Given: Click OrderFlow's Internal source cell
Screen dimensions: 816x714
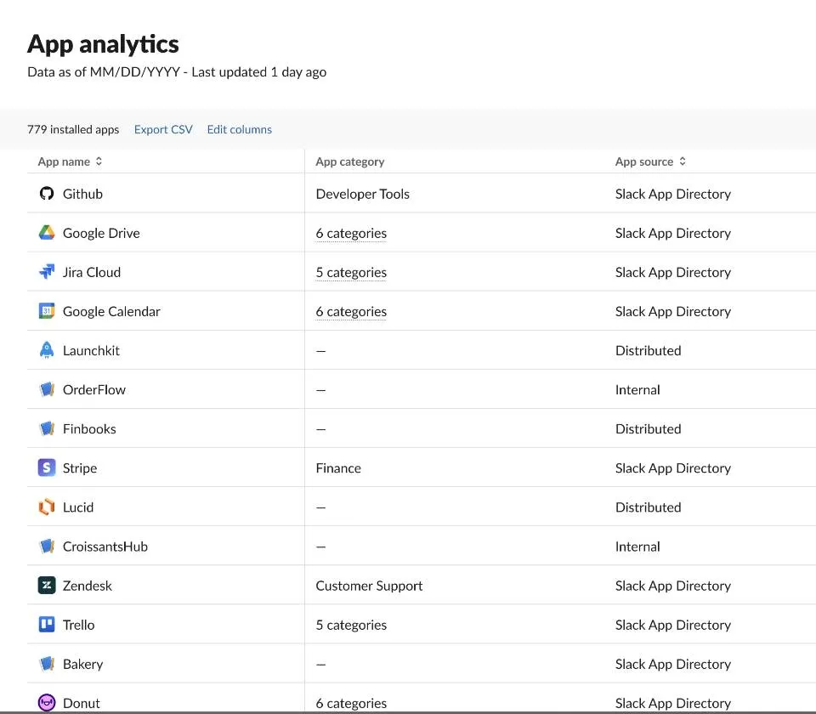Looking at the screenshot, I should (x=637, y=389).
